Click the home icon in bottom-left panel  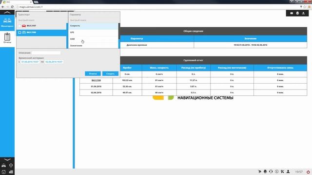point(3,172)
